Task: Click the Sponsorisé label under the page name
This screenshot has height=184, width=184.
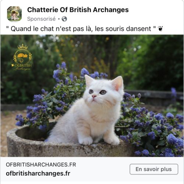Action: 41,19
